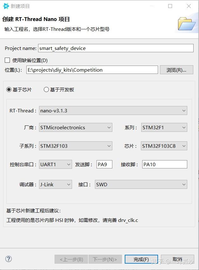199x270 pixels.
Task: Click the 发送脚 field showing PA9
Action: click(104, 164)
